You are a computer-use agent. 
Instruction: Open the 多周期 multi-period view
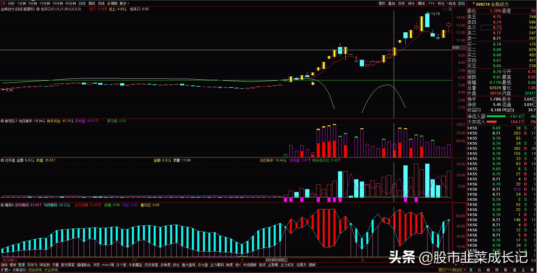coord(112,3)
